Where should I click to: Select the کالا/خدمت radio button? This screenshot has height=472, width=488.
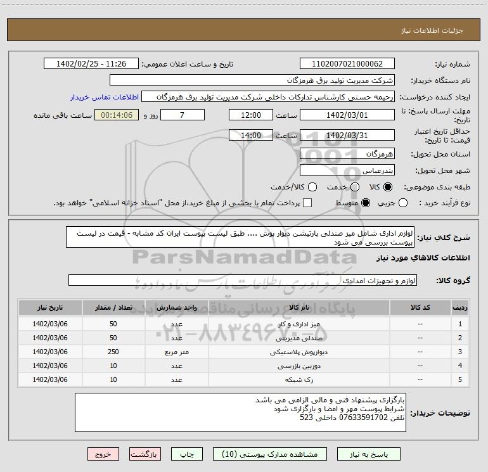pyautogui.click(x=312, y=187)
